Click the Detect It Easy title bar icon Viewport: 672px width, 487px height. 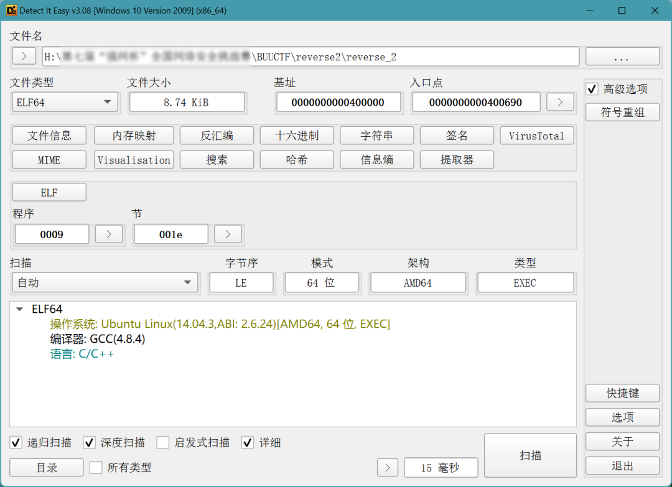pyautogui.click(x=11, y=11)
